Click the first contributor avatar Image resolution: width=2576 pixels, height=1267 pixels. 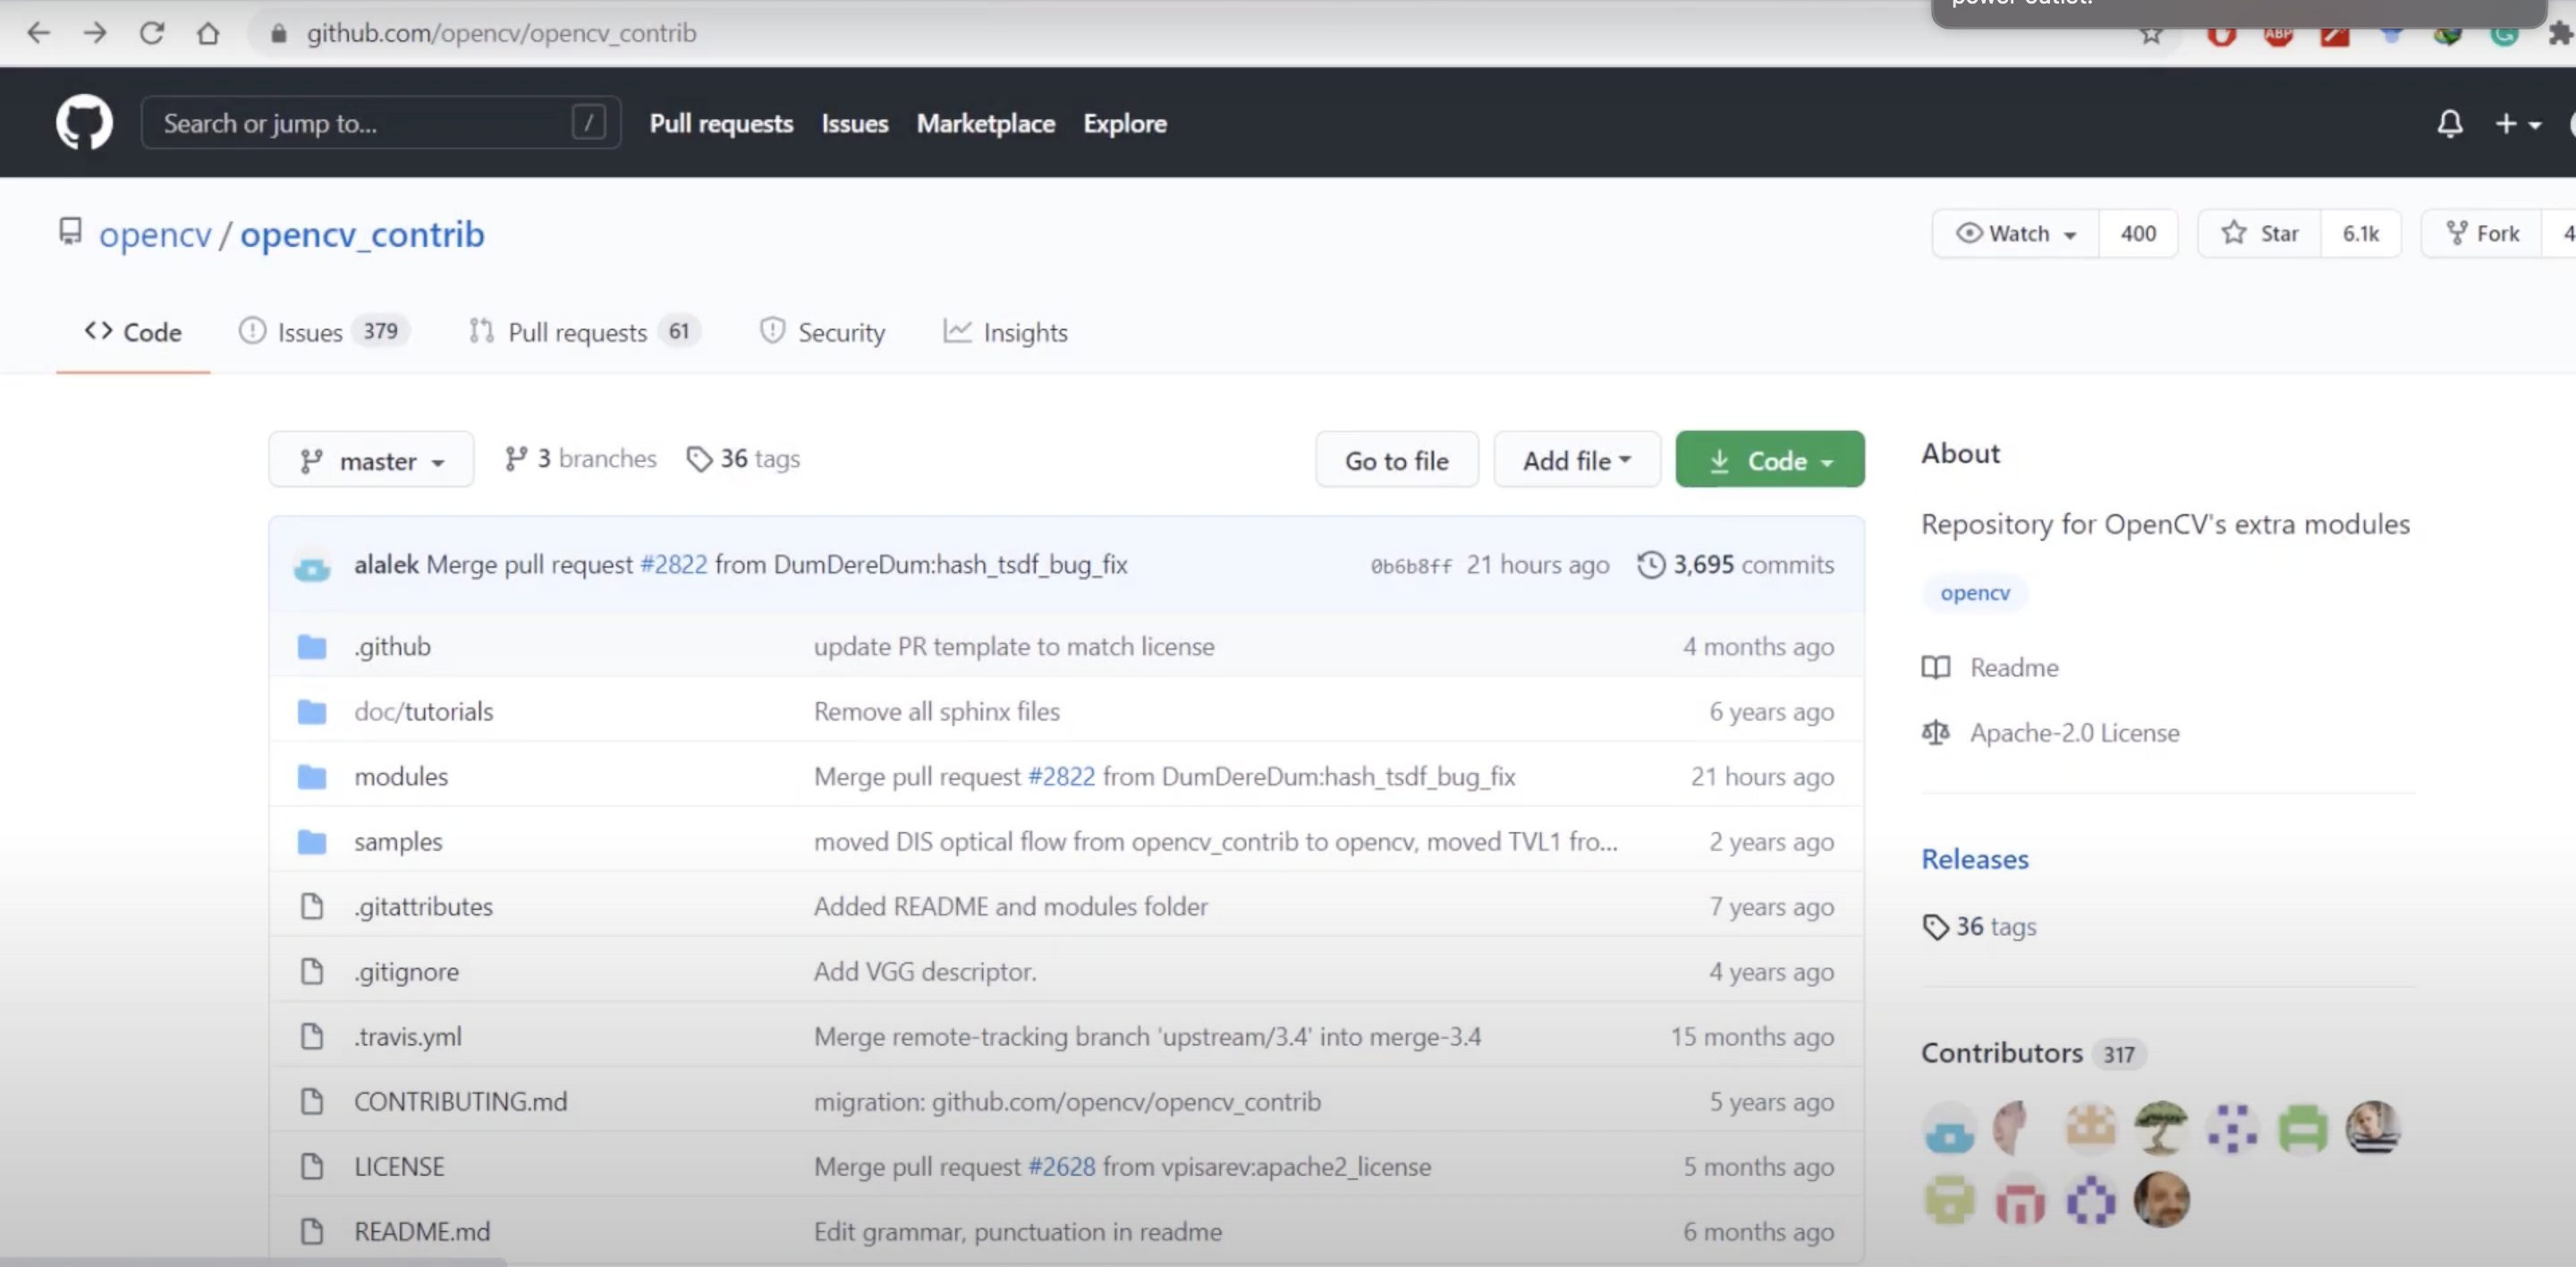[x=1949, y=1128]
